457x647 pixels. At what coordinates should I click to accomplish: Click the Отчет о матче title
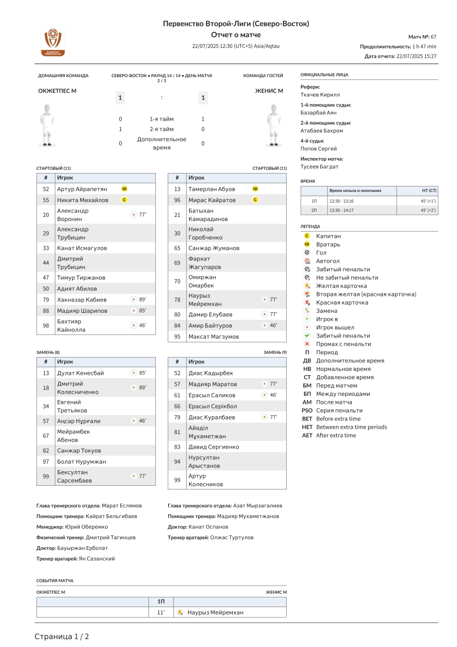tap(236, 35)
